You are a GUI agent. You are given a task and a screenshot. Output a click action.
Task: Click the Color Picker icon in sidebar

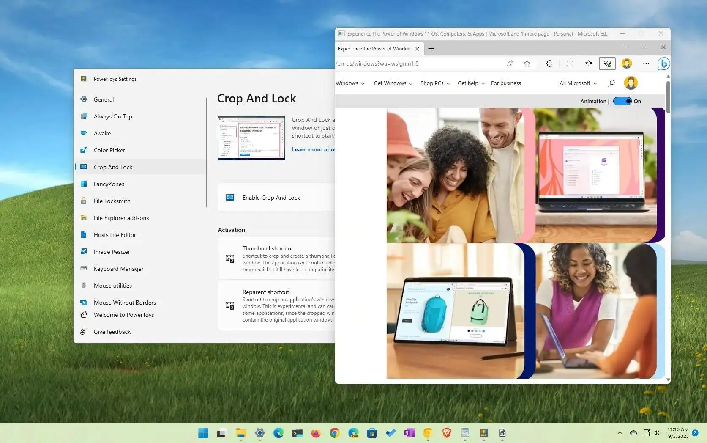pyautogui.click(x=84, y=150)
